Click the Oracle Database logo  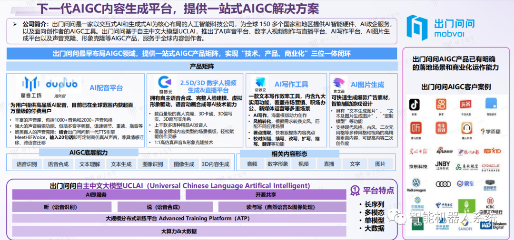pos(491,168)
